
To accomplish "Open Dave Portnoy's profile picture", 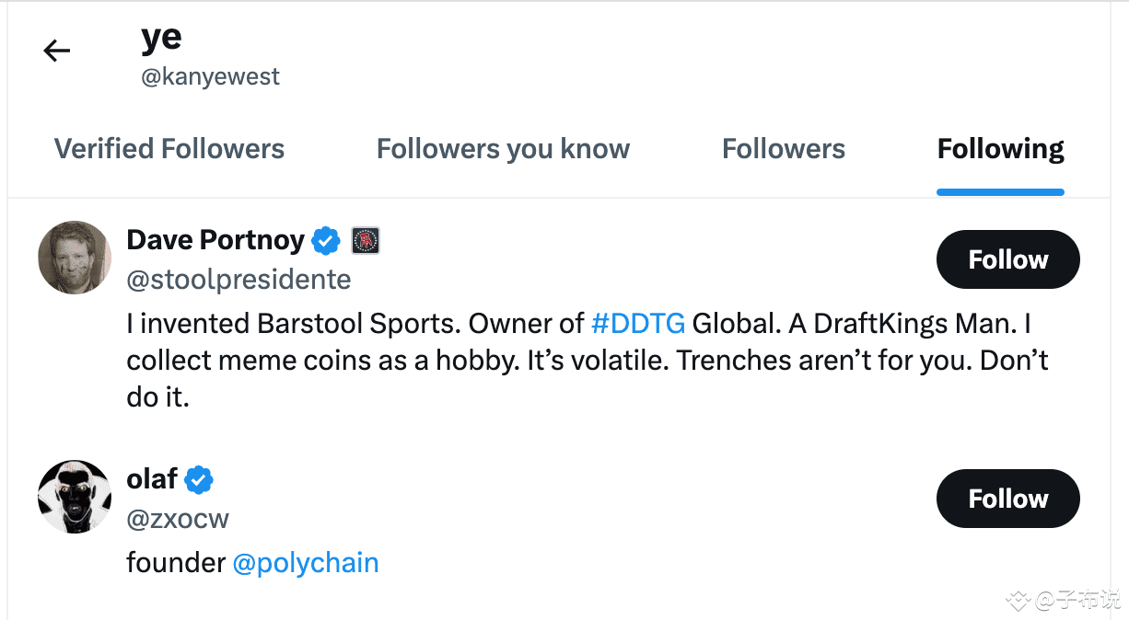I will click(x=74, y=258).
